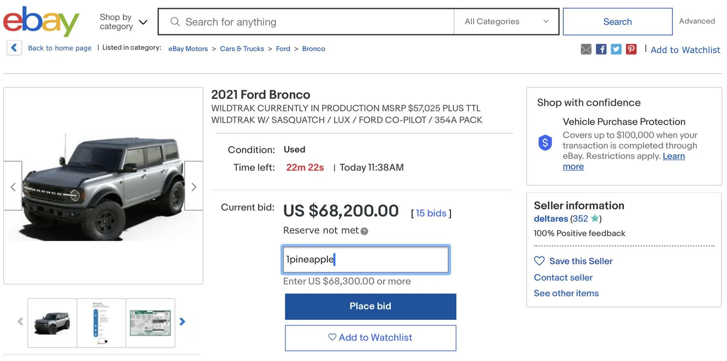Click the magnifying glass search icon

pos(175,21)
